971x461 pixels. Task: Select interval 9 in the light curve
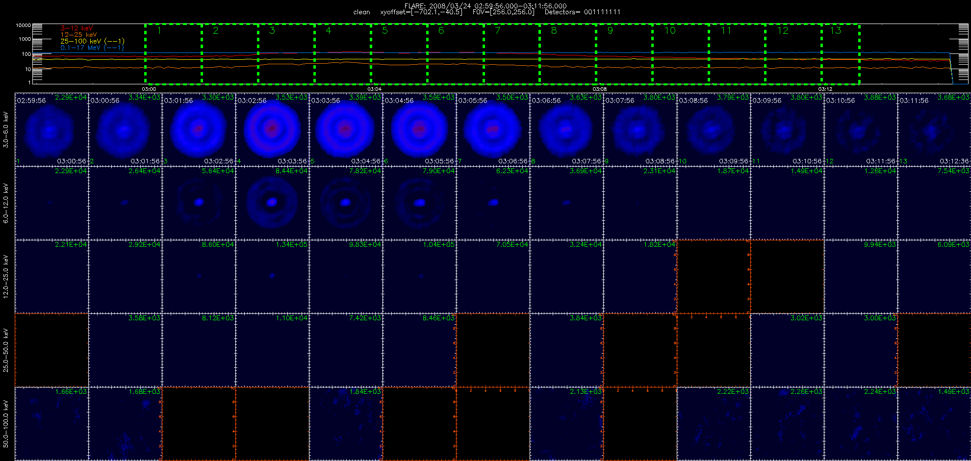click(x=624, y=54)
